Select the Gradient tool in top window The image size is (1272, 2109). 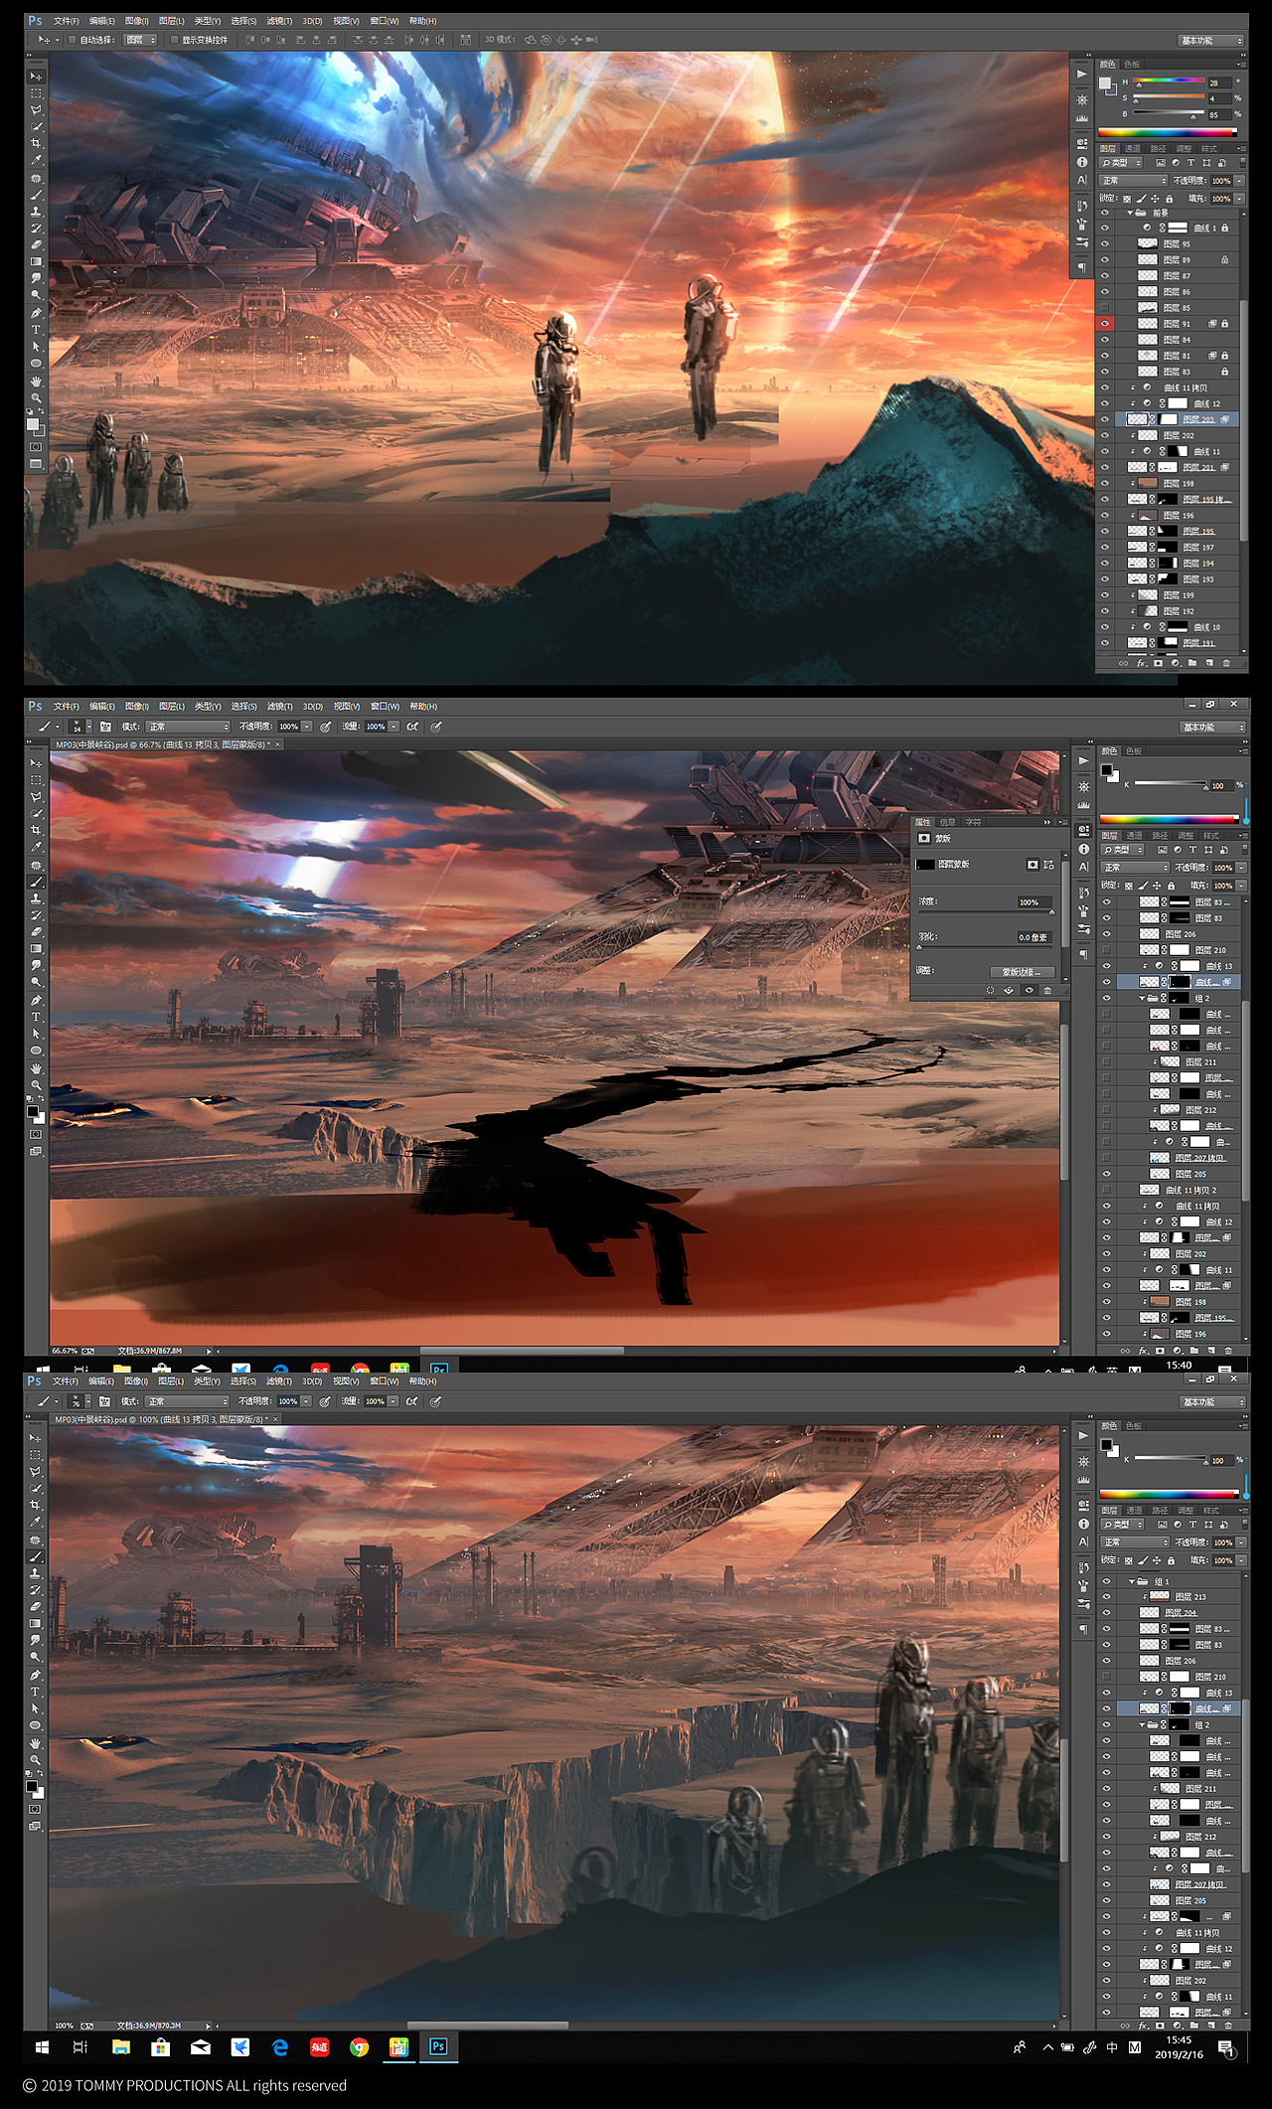pos(36,261)
